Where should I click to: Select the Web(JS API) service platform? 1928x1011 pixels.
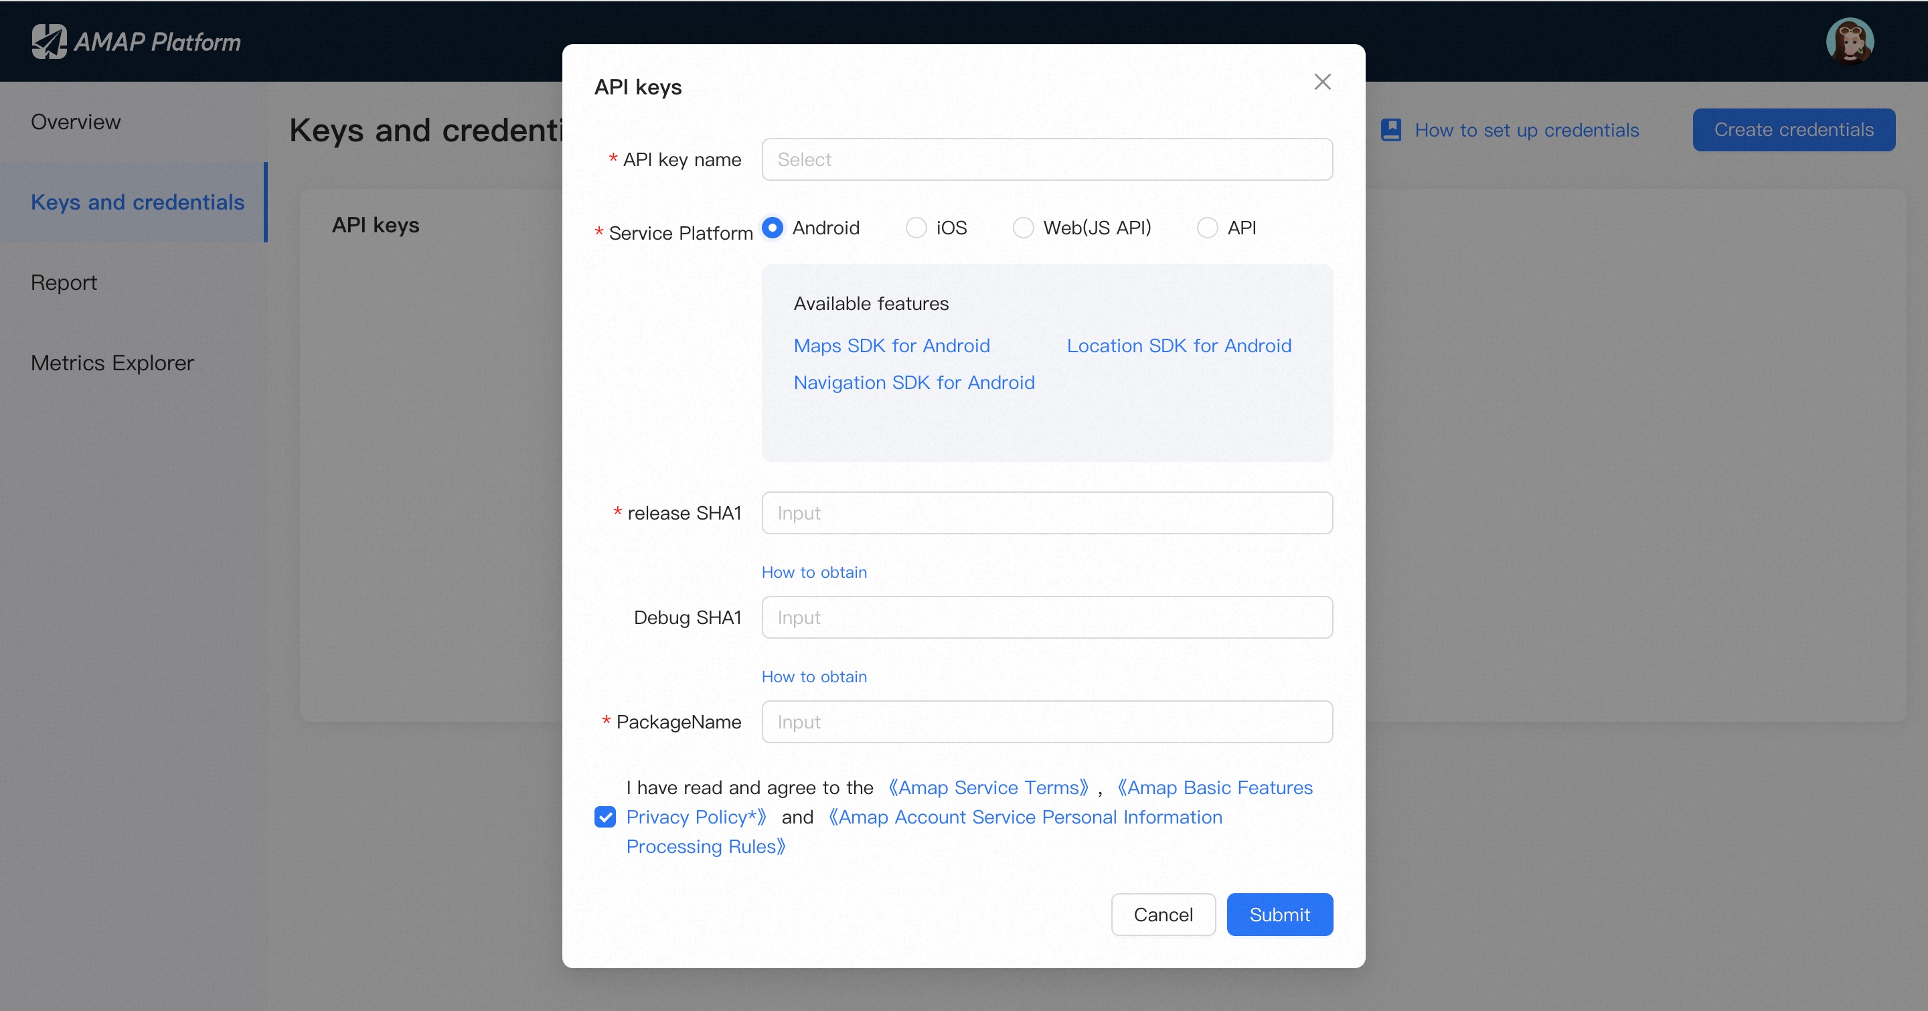[1023, 228]
